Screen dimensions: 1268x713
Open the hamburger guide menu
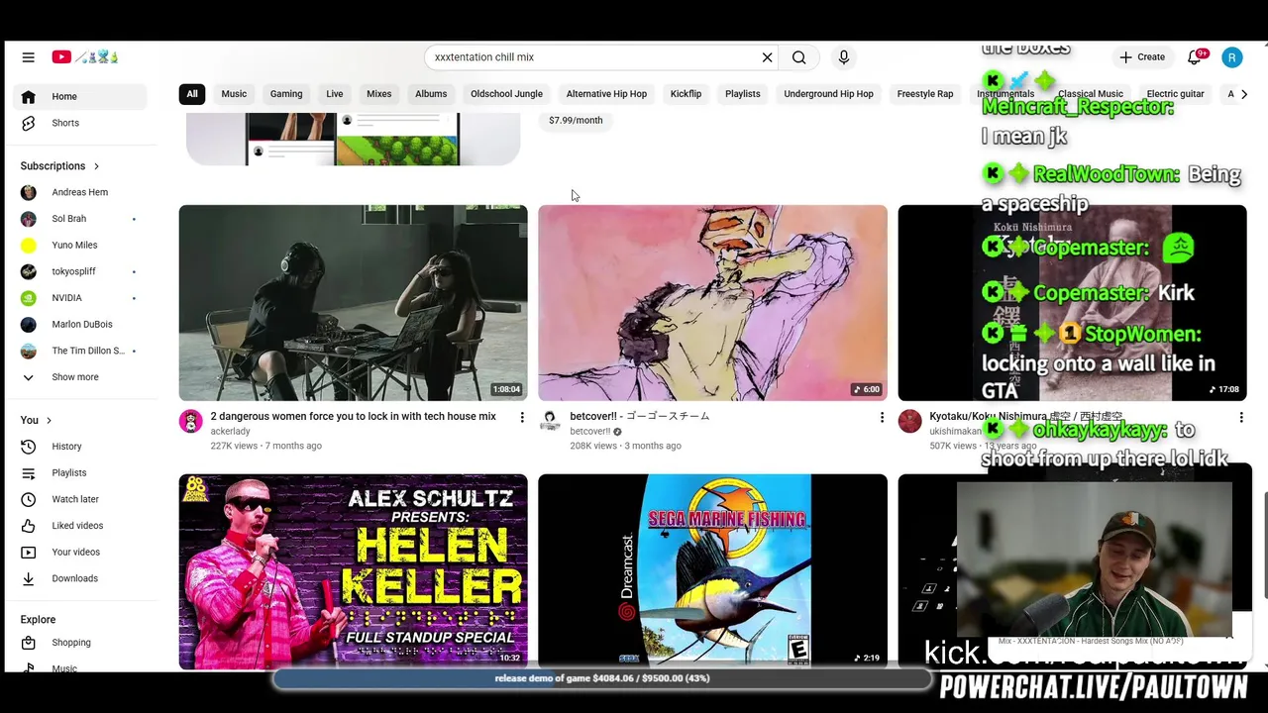point(28,57)
